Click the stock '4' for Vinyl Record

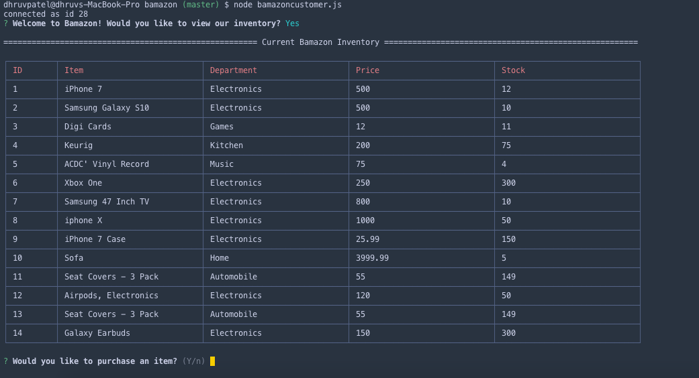click(x=504, y=164)
